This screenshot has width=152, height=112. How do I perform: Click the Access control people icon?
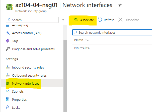point(8,33)
